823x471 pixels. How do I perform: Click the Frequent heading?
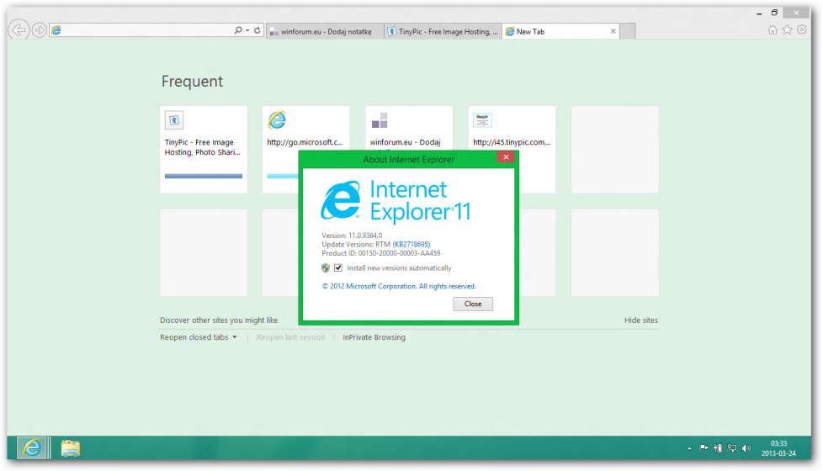click(x=192, y=82)
